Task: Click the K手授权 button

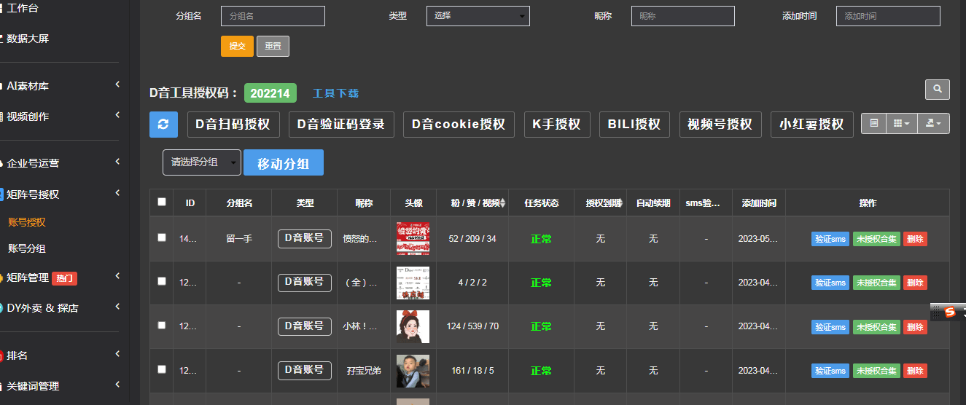Action: (x=556, y=125)
